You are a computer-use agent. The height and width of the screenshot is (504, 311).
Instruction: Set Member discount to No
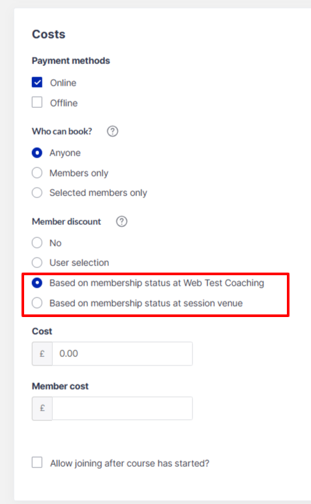click(37, 243)
